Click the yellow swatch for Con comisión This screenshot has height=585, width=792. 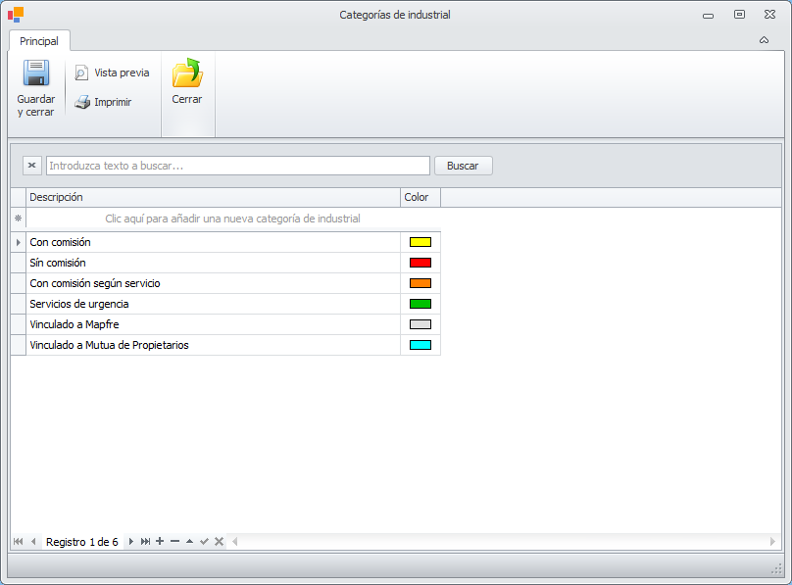pos(421,242)
